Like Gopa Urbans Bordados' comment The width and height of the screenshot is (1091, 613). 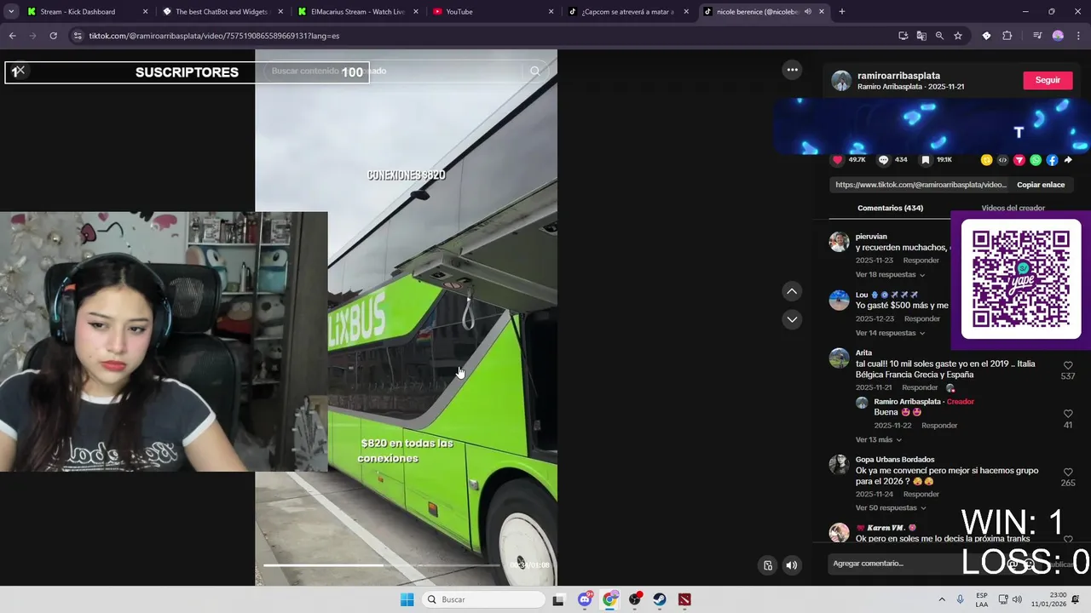[x=1068, y=472]
